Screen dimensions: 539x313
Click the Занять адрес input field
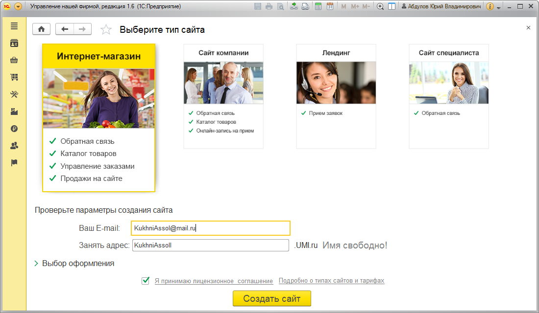pyautogui.click(x=211, y=246)
